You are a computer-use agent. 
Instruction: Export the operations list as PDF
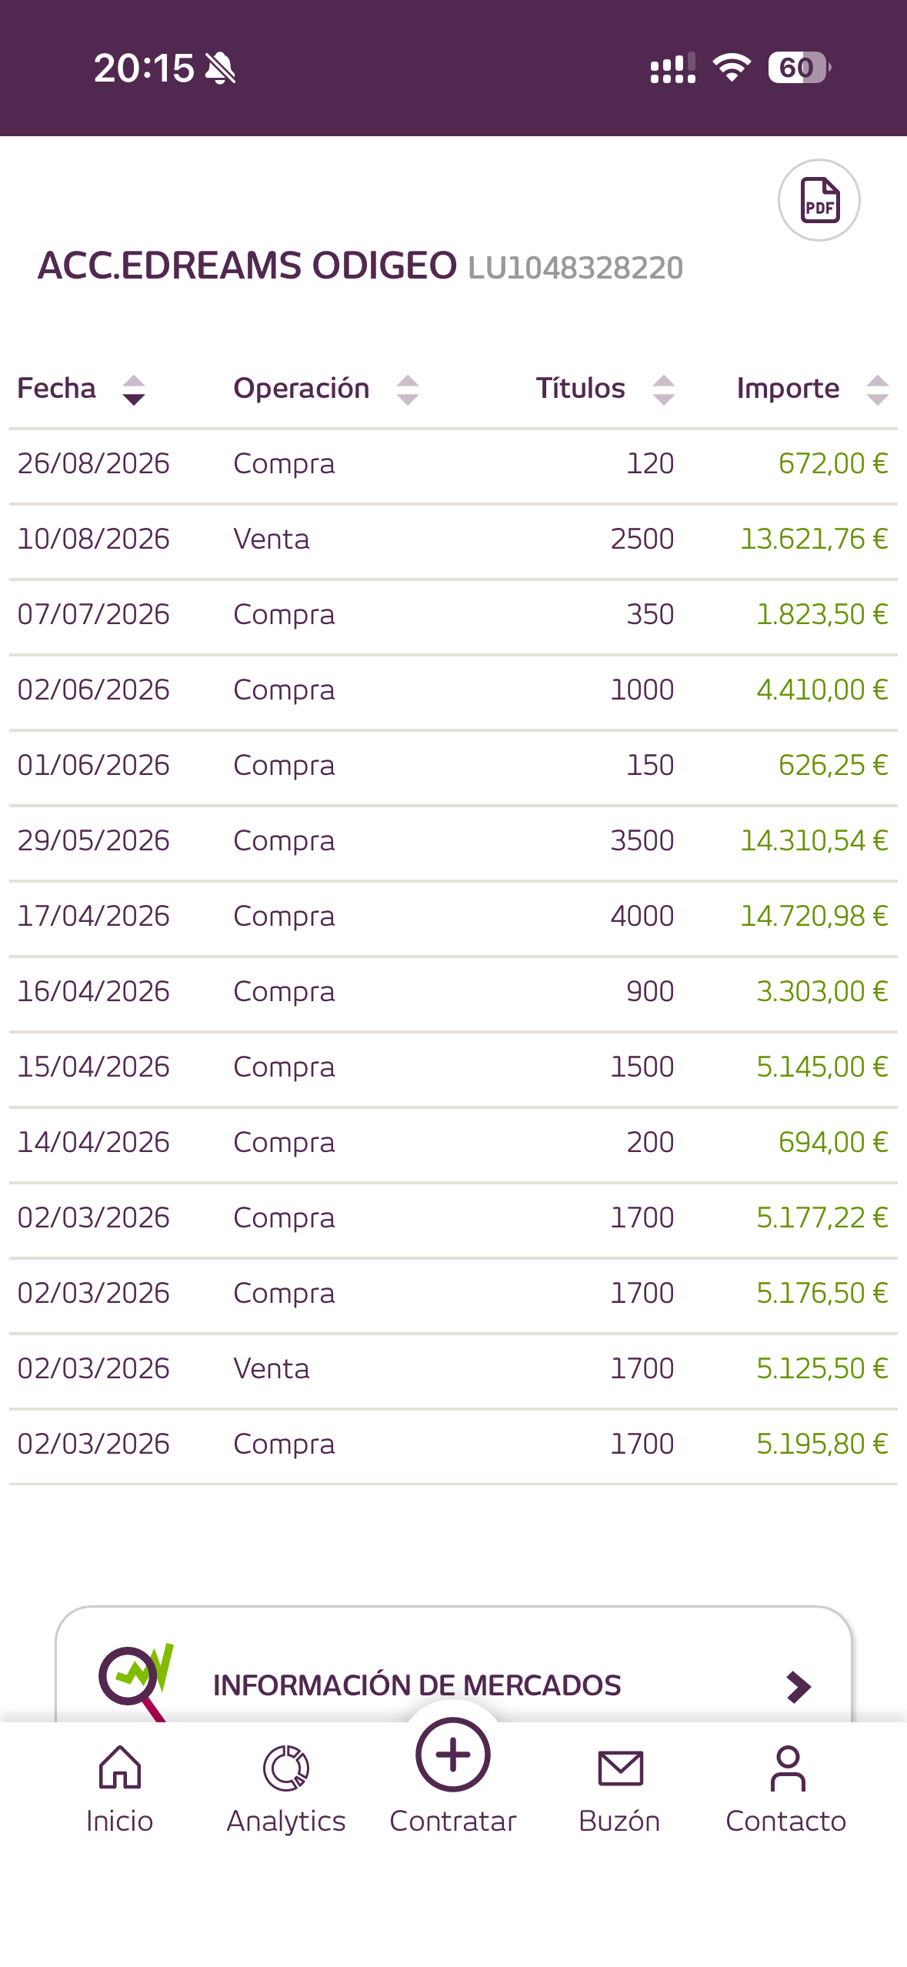819,200
